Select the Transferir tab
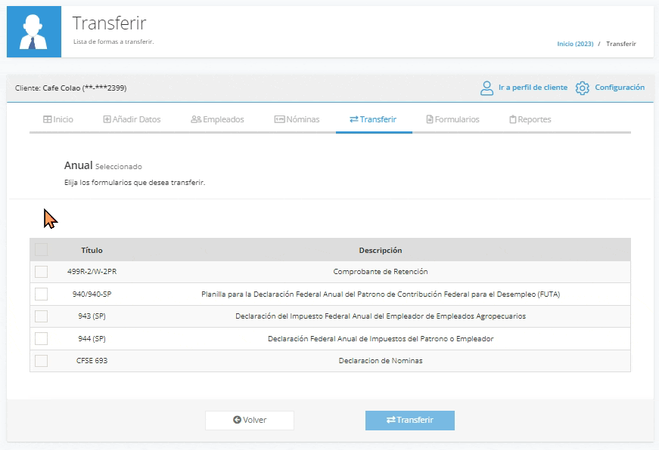This screenshot has height=450, width=659. 373,119
